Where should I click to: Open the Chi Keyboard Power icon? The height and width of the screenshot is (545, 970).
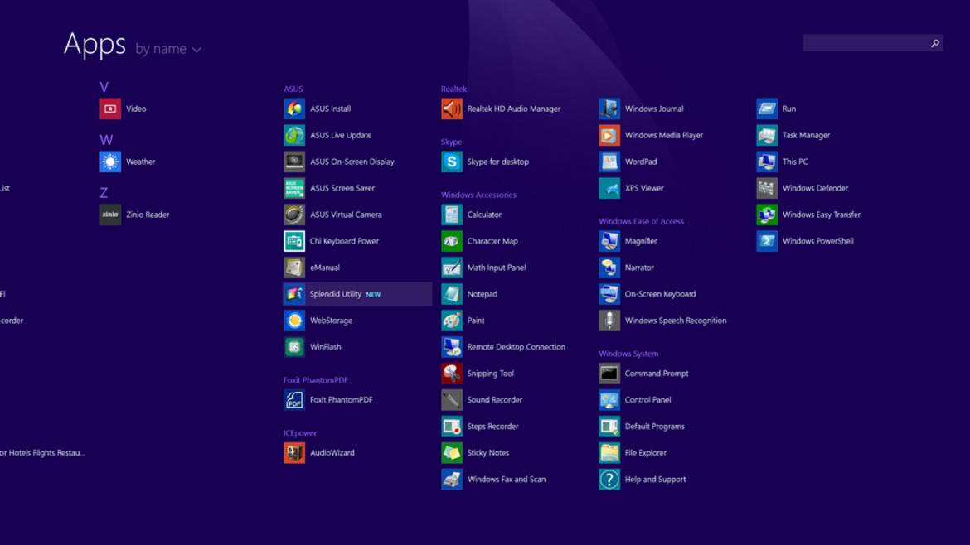coord(294,241)
